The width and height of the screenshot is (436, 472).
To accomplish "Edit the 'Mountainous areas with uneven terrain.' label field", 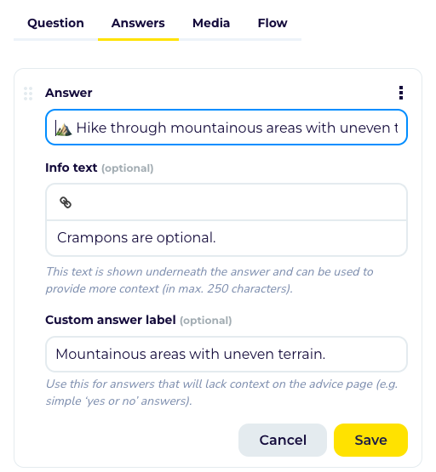I will pos(227,354).
